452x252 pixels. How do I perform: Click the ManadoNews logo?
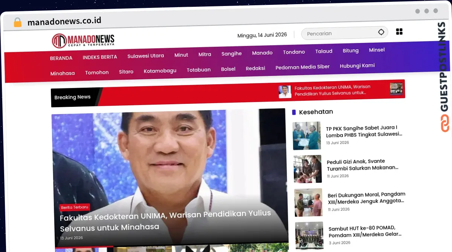click(83, 41)
